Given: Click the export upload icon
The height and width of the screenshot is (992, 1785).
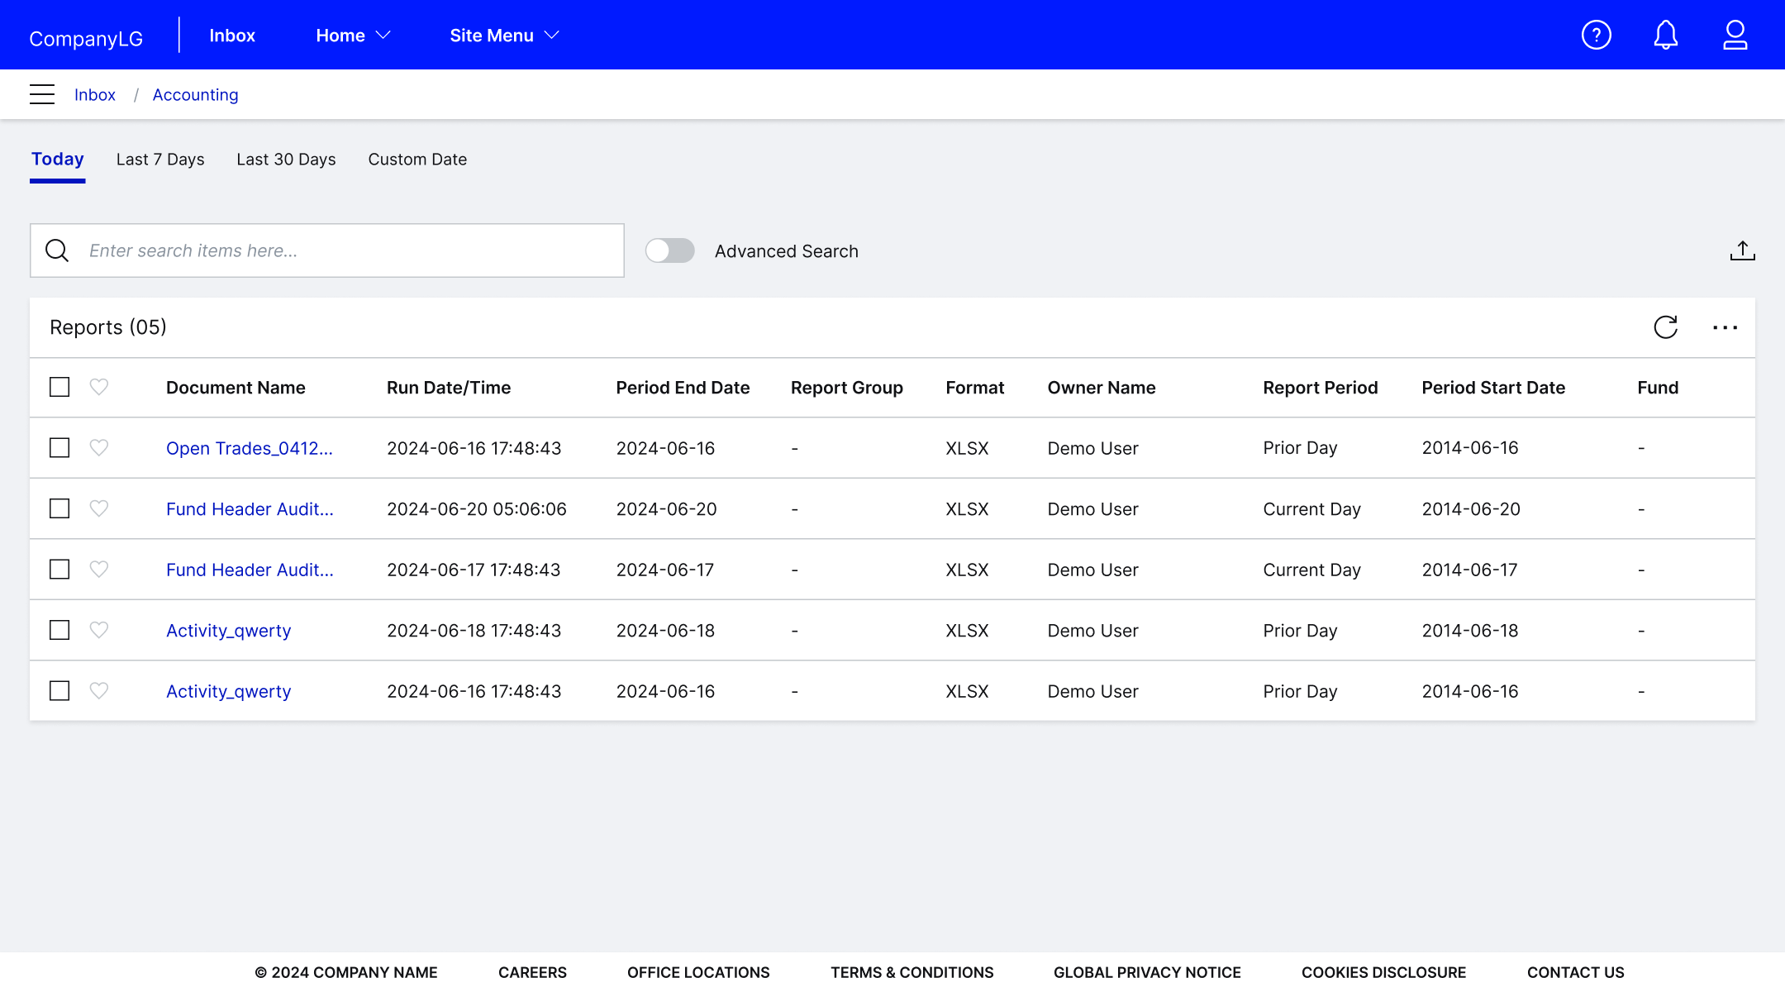Looking at the screenshot, I should point(1742,250).
